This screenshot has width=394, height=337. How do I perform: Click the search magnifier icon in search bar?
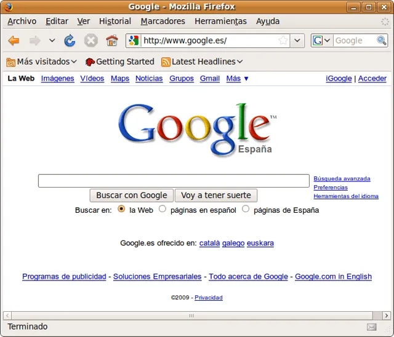tap(382, 41)
